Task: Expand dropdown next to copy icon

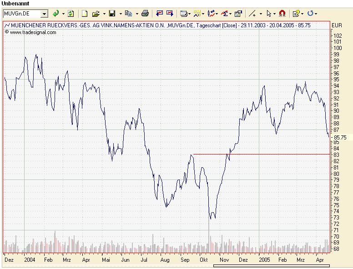Action: 137,14
